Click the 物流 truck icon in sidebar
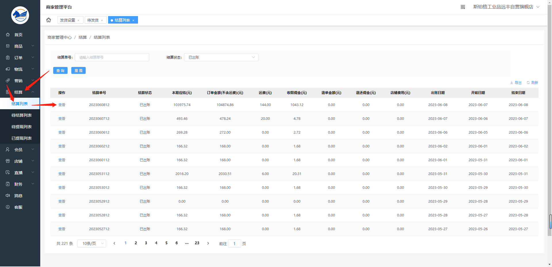This screenshot has width=552, height=267. tap(8, 69)
